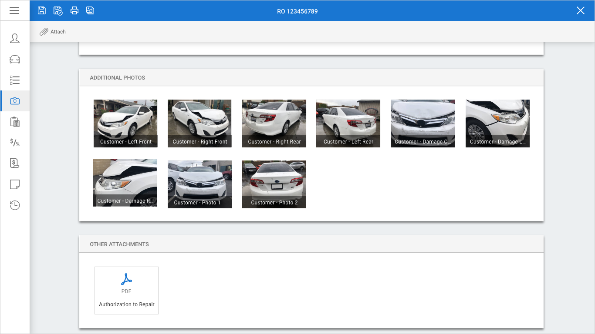
Task: Close the RO 123456789 window
Action: coord(581,10)
